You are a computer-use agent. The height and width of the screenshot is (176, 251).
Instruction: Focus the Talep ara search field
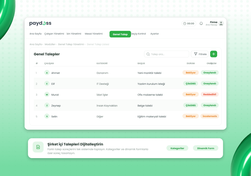click(167, 54)
